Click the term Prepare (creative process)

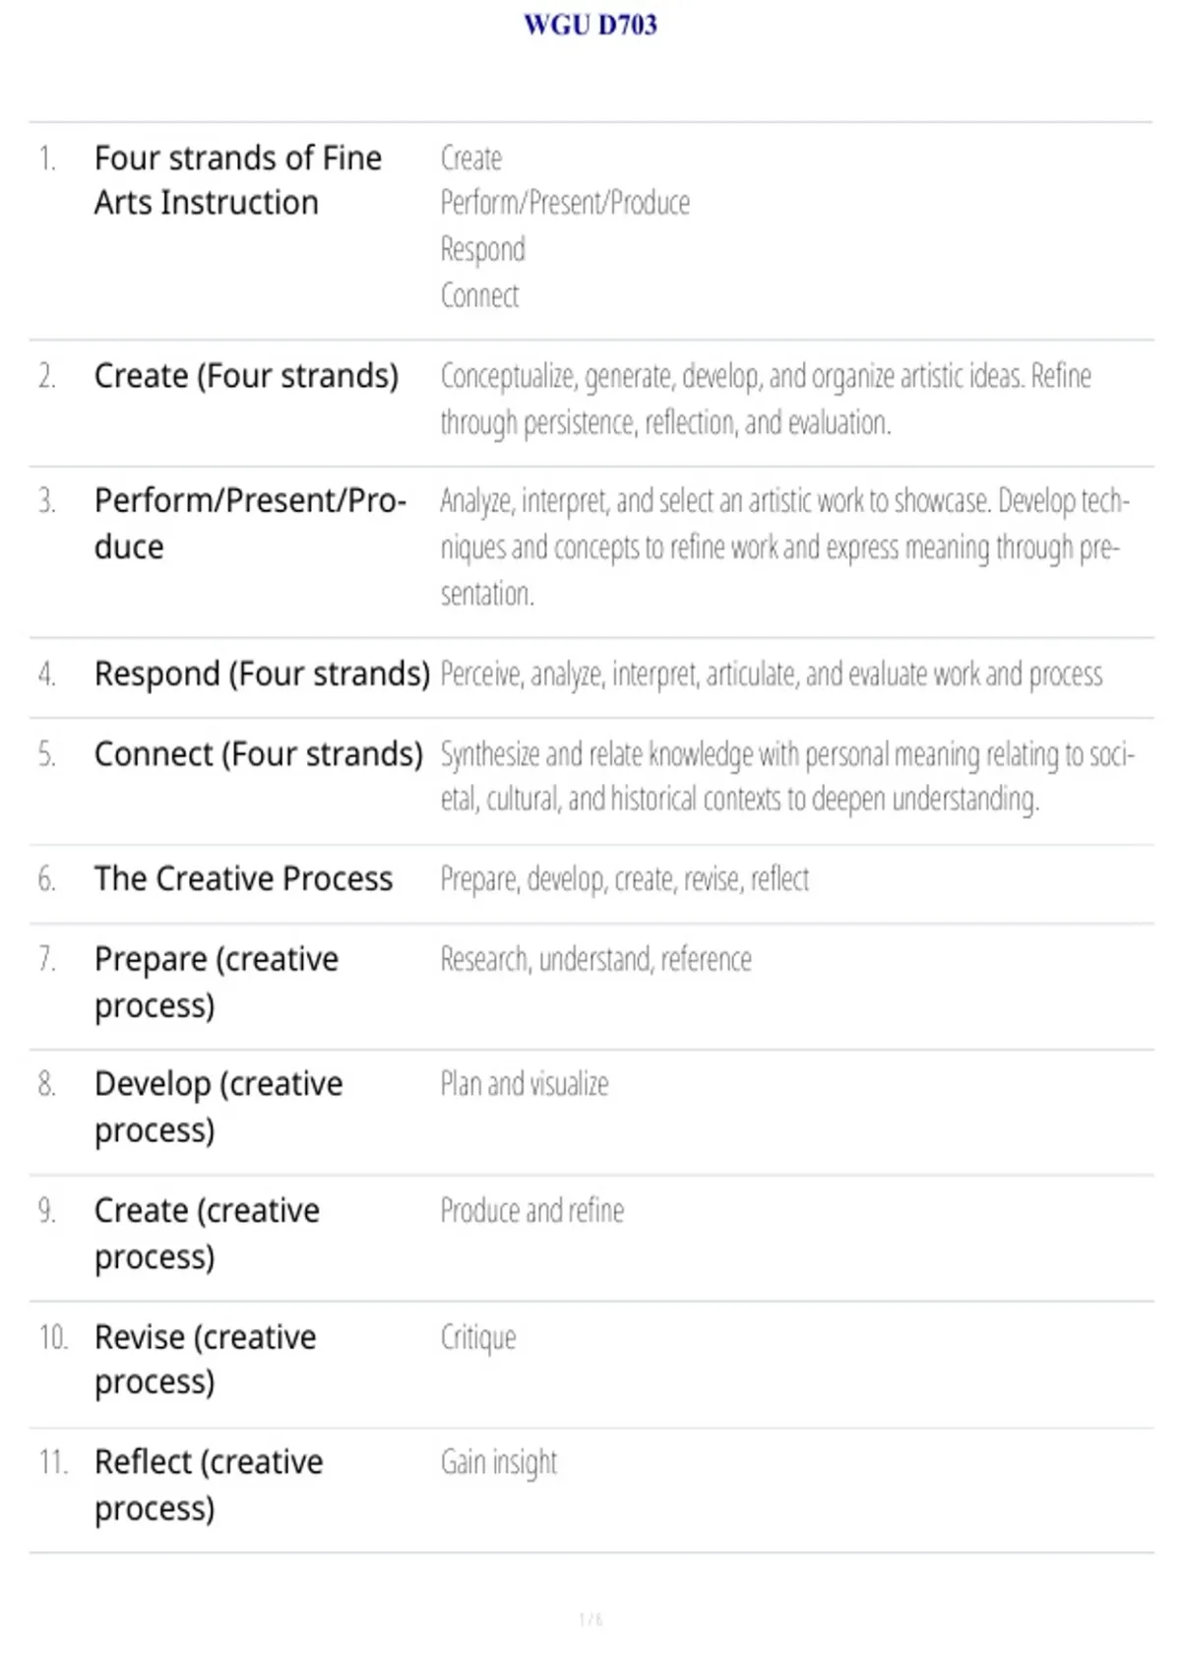(x=217, y=983)
